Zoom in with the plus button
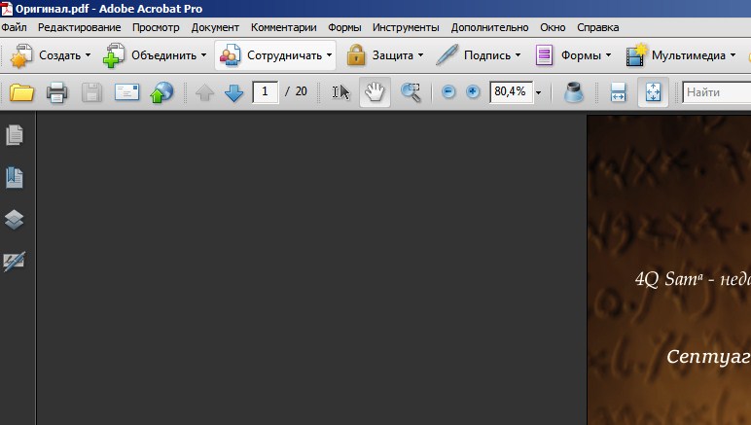The width and height of the screenshot is (751, 425). pyautogui.click(x=473, y=91)
